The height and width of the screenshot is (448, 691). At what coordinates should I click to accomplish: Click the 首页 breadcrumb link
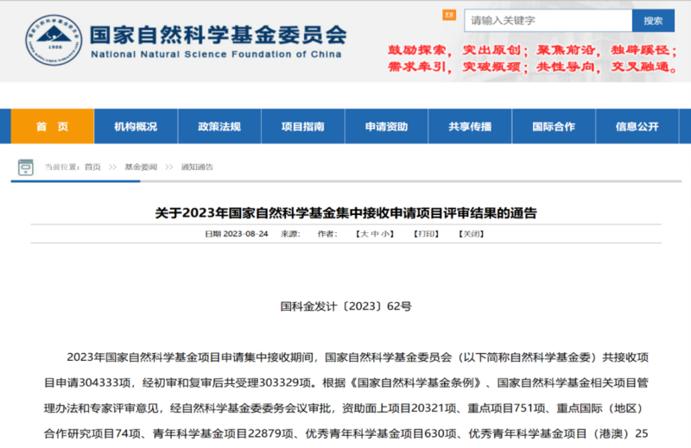[x=92, y=167]
